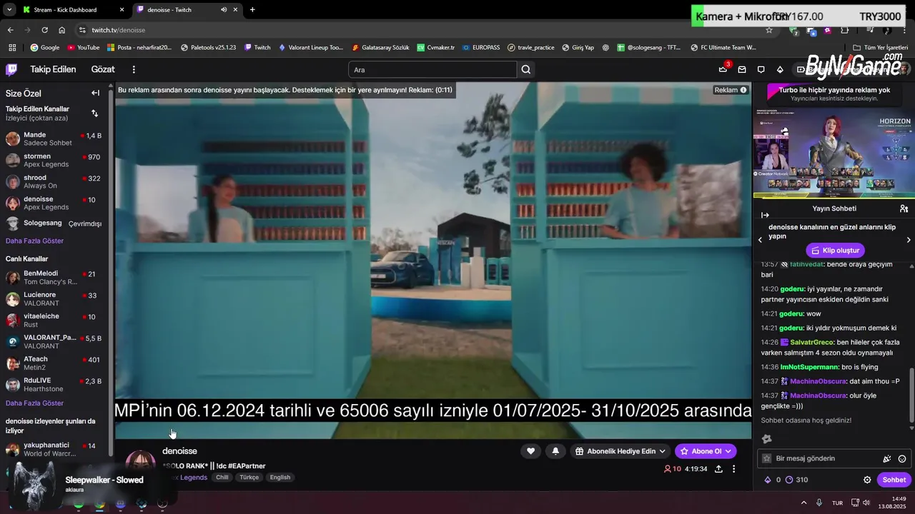Open a new browser tab
915x514 pixels.
252,10
